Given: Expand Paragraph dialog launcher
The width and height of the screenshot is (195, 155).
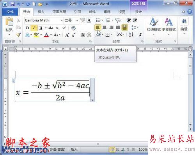Looking at the screenshot, I should click(x=142, y=41).
